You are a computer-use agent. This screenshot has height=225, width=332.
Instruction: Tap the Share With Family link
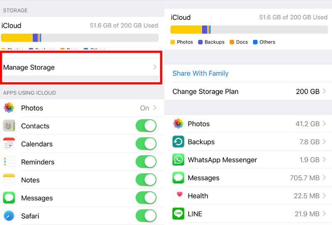(x=200, y=73)
